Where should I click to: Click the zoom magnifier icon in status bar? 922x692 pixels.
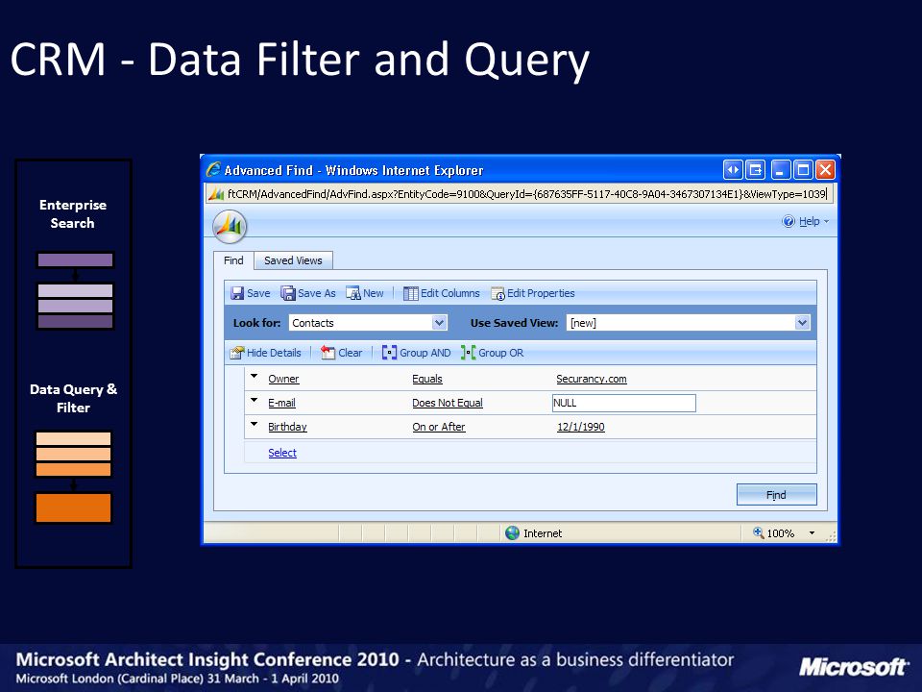point(759,532)
